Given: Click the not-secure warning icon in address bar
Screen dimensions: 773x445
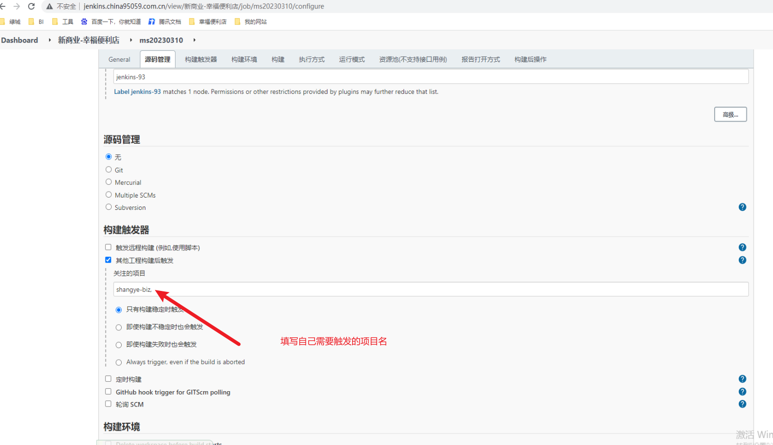Looking at the screenshot, I should point(49,6).
